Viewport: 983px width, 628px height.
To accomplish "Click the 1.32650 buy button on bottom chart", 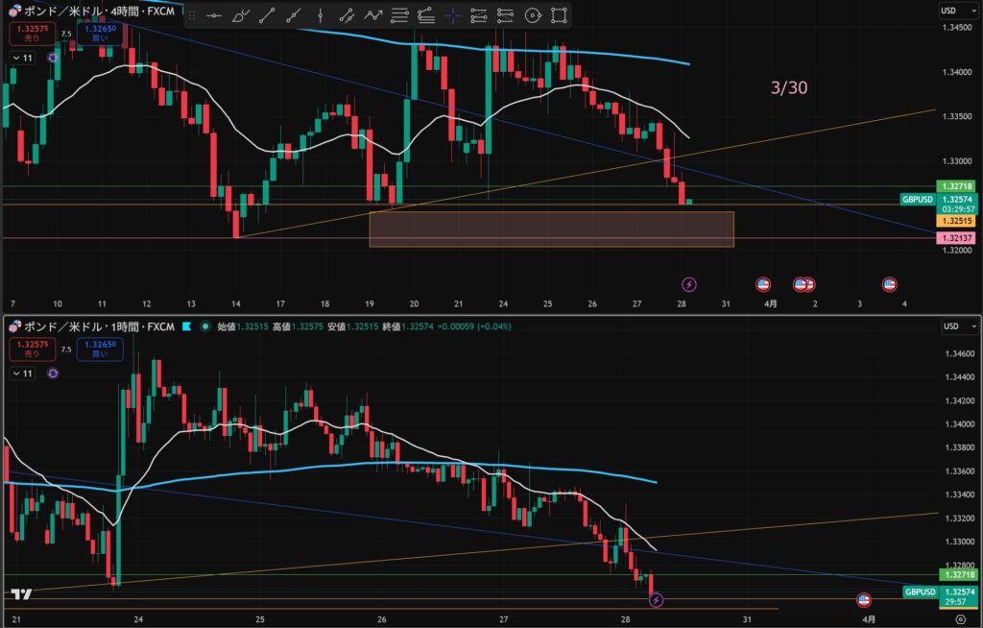I will coord(101,348).
